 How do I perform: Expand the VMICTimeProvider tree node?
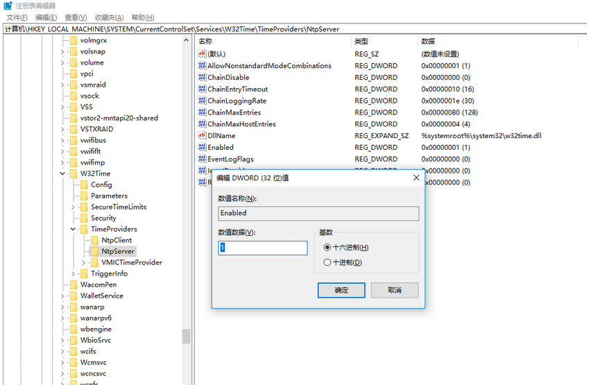pyautogui.click(x=84, y=262)
